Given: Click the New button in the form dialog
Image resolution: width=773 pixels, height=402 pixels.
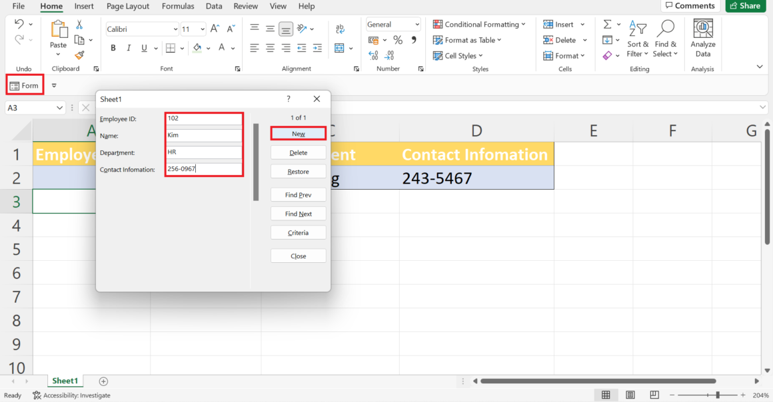Looking at the screenshot, I should tap(298, 133).
